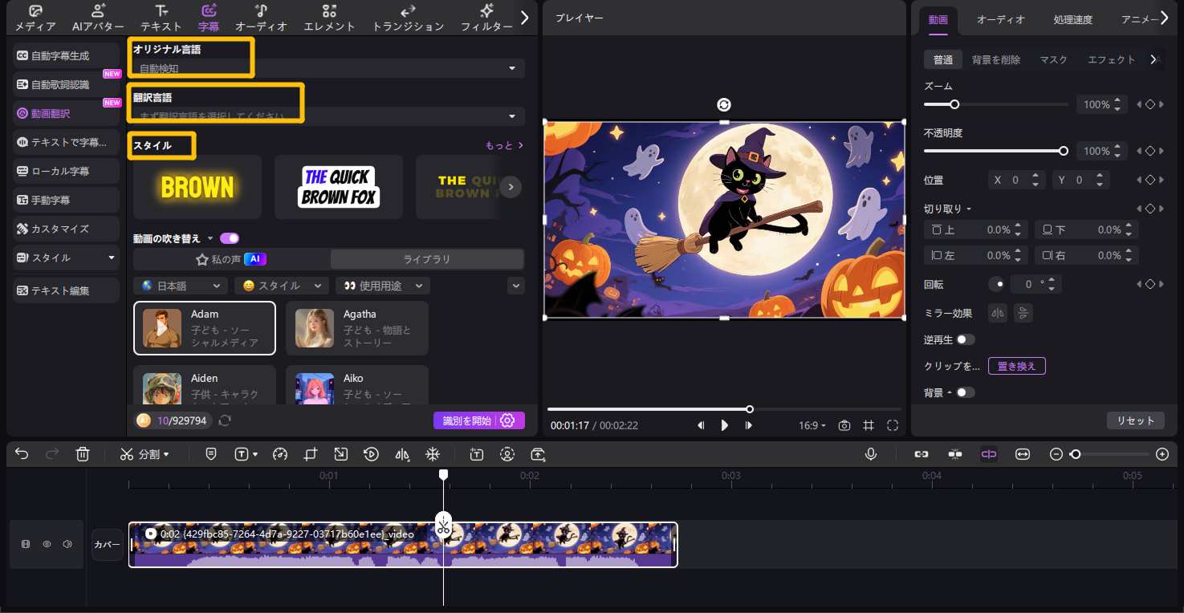This screenshot has height=613, width=1184.
Task: Open the 日本語 voice language dropdown
Action: coord(180,286)
